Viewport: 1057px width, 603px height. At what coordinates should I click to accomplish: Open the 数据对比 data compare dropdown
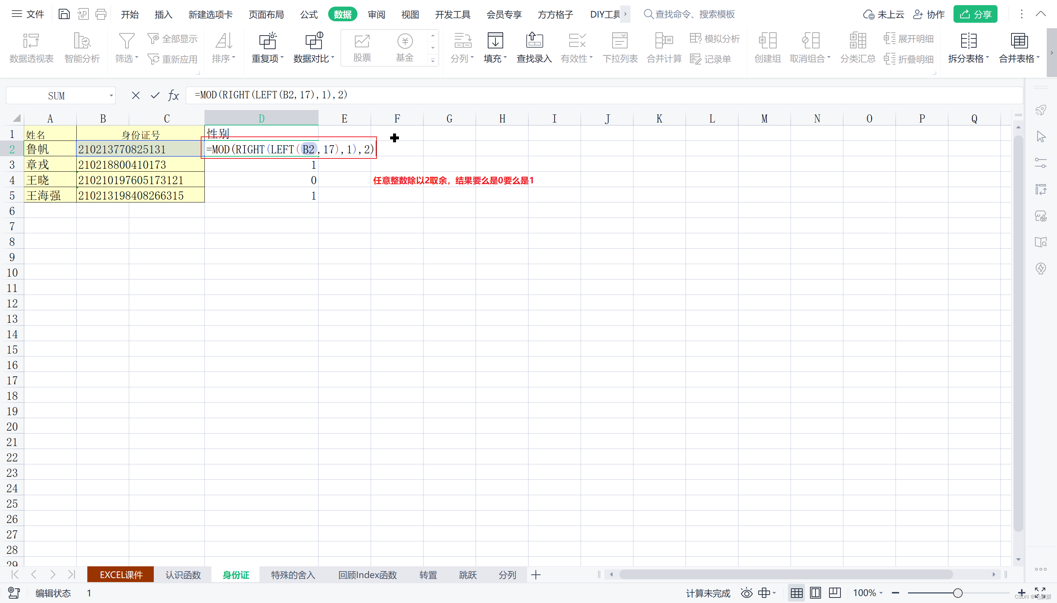(x=314, y=48)
